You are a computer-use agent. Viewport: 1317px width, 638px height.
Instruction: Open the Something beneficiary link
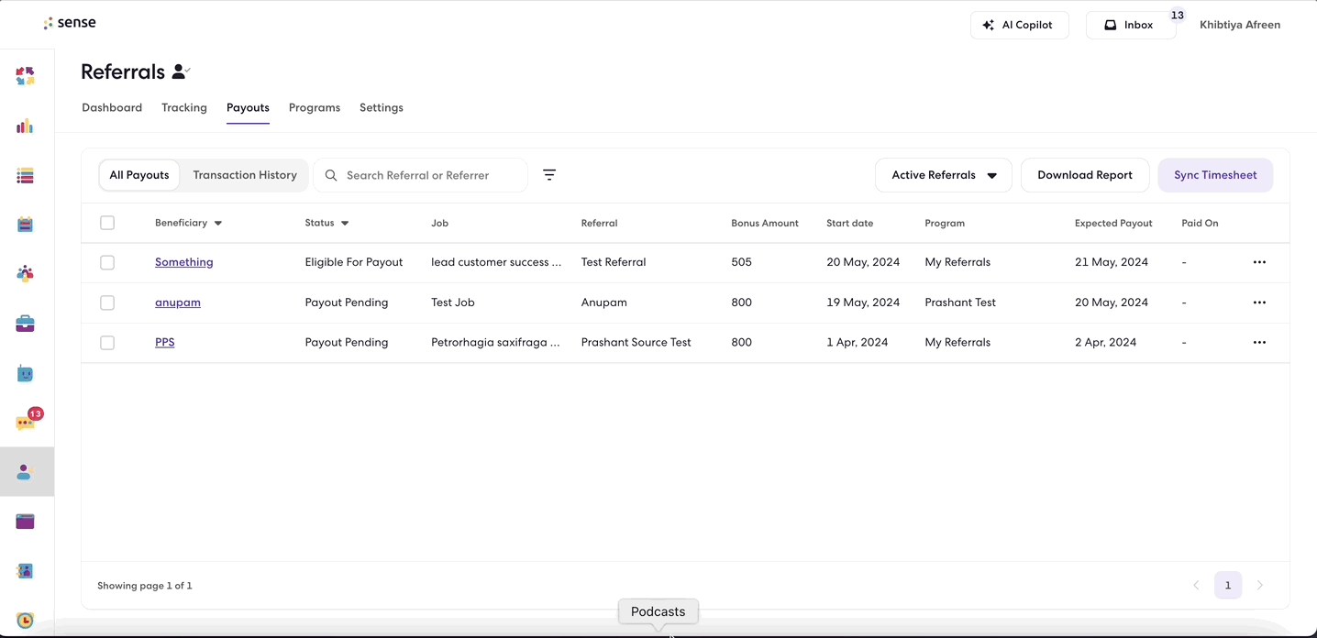coord(184,262)
